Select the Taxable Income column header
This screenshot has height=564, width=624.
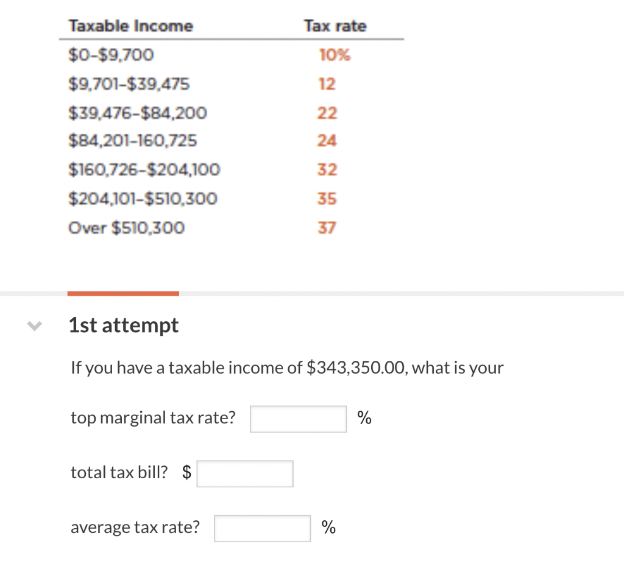coord(131,26)
